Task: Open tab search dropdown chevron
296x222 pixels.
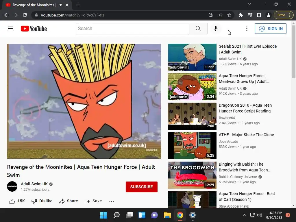Action: click(249, 4)
